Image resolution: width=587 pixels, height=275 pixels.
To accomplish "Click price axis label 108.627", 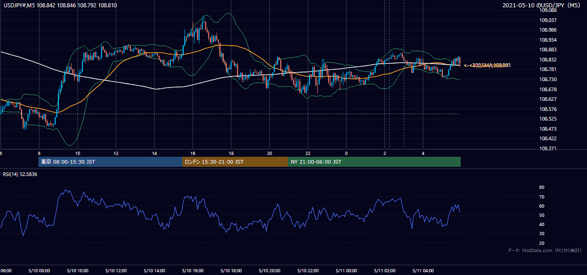I will [x=548, y=99].
